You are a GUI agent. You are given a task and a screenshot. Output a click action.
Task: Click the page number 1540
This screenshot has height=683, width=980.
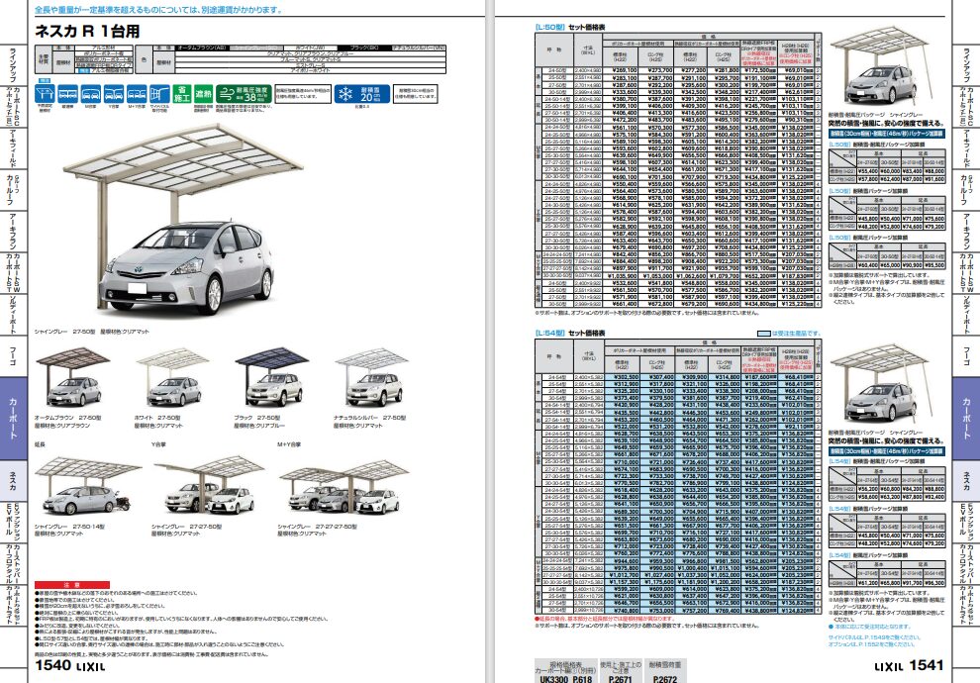click(53, 665)
